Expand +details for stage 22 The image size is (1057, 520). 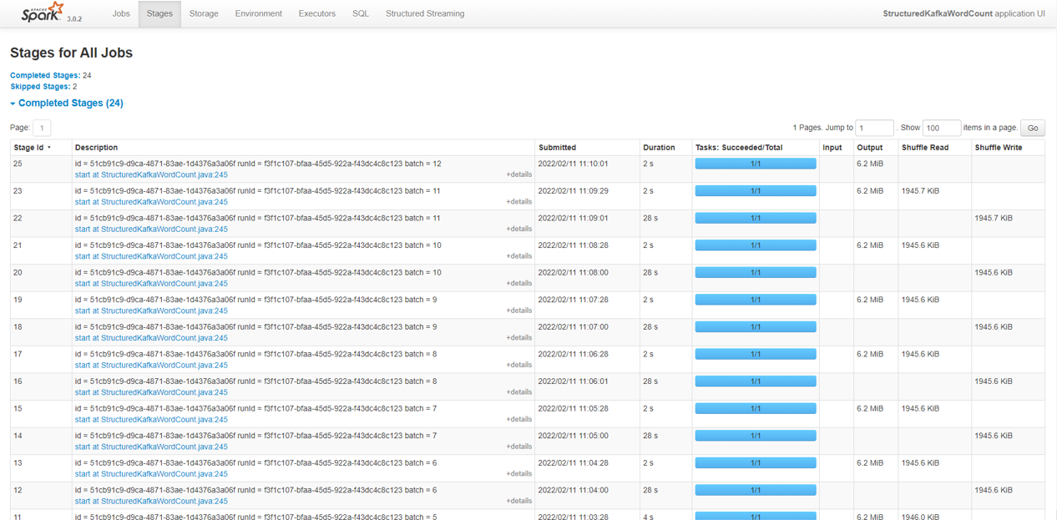tap(518, 229)
